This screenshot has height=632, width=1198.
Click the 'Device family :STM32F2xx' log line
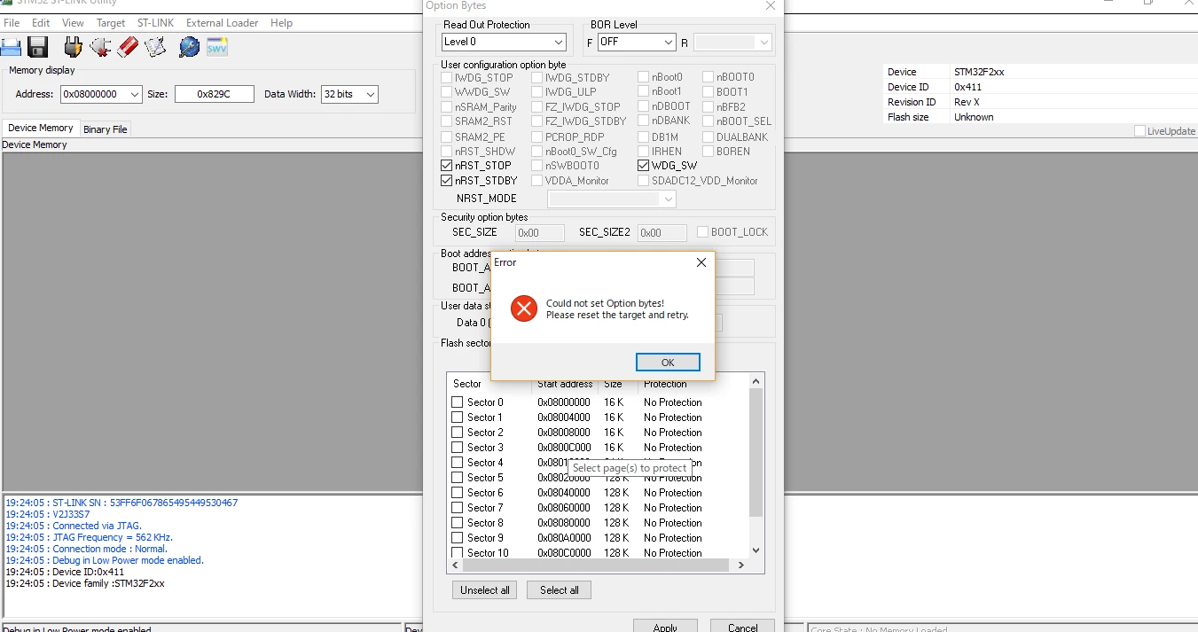pos(85,583)
